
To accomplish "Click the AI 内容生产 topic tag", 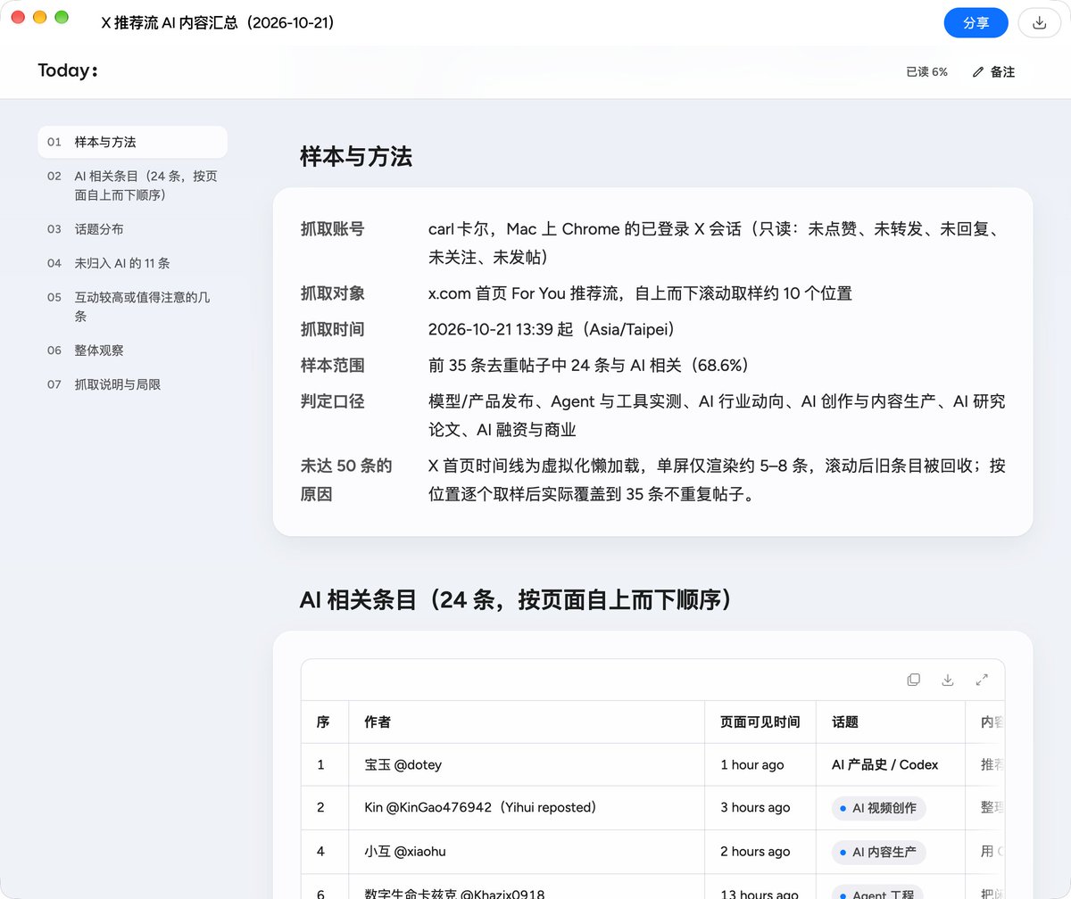I will tap(879, 852).
